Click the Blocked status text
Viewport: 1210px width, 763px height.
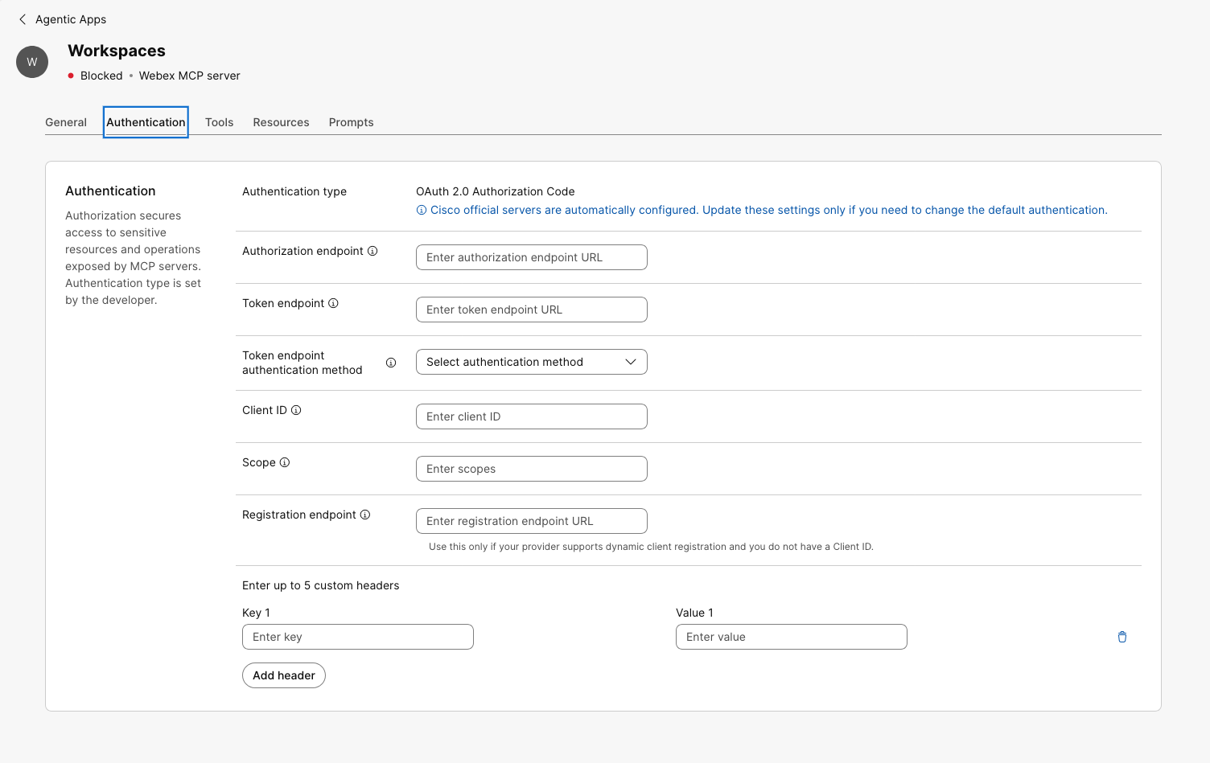click(x=101, y=76)
